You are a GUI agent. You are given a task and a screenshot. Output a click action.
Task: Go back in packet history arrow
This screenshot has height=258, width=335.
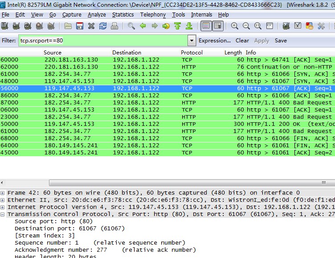(x=143, y=26)
